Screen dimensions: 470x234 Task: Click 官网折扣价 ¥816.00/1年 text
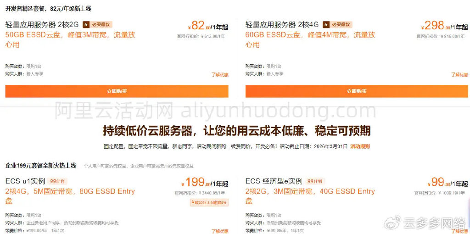click(x=441, y=36)
